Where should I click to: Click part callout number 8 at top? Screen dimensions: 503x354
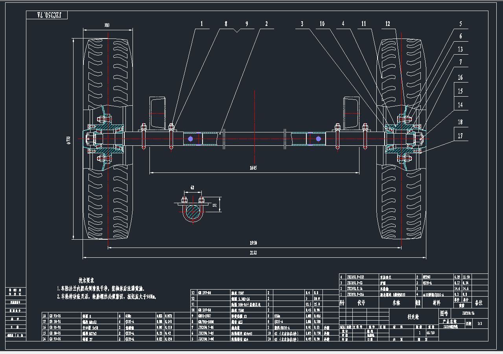[x=226, y=24]
